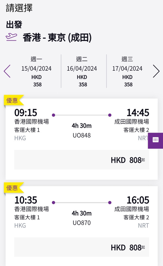Click the 優惠 badge on flight UO848

click(x=12, y=100)
